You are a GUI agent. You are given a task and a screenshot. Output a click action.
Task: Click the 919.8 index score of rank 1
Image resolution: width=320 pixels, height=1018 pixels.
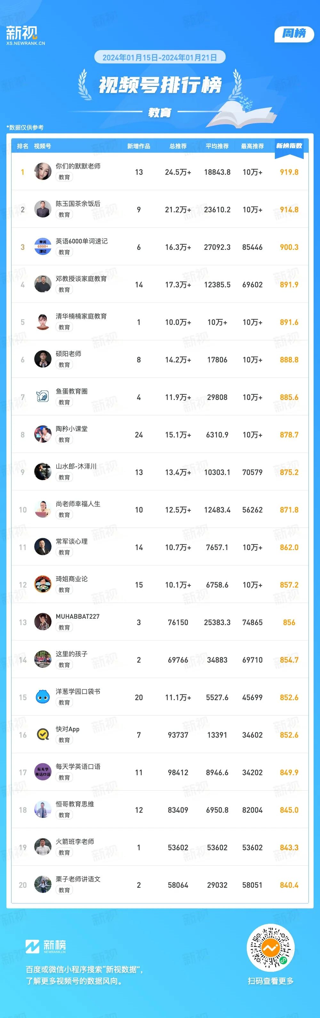[289, 172]
